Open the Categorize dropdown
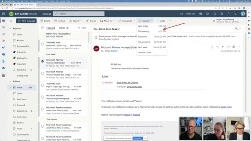 [x=127, y=21]
